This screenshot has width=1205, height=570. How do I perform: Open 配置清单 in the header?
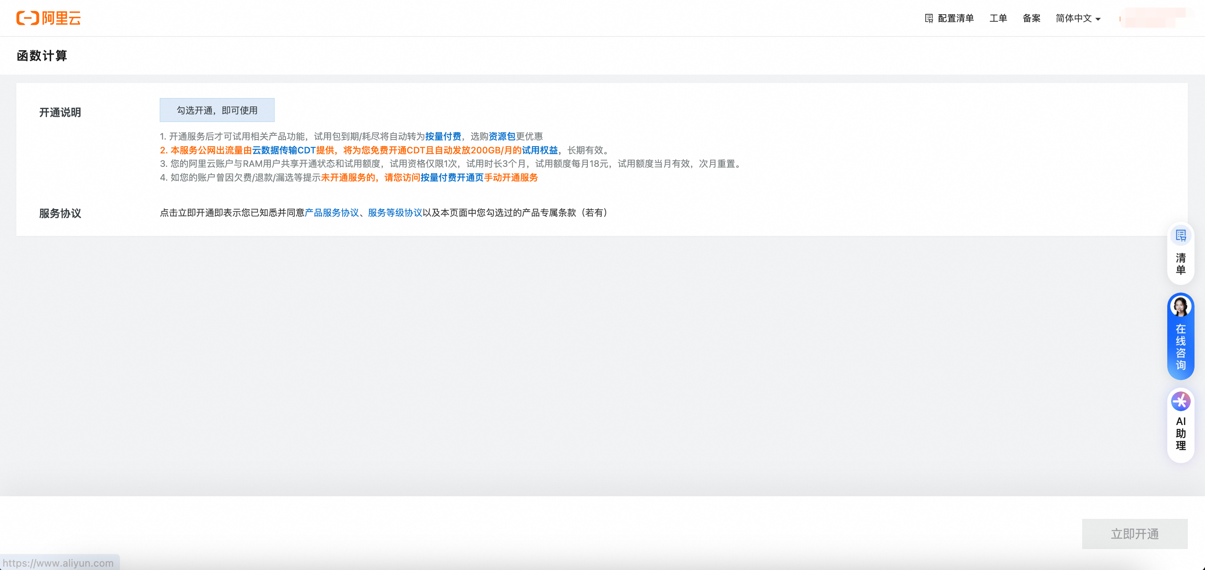(x=955, y=18)
